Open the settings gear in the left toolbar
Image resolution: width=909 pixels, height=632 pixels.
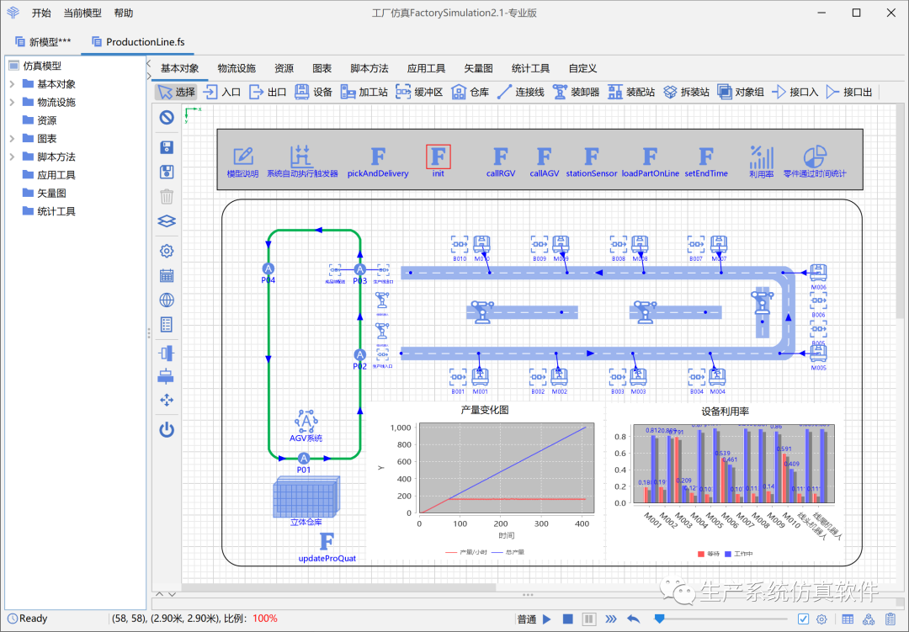(166, 250)
